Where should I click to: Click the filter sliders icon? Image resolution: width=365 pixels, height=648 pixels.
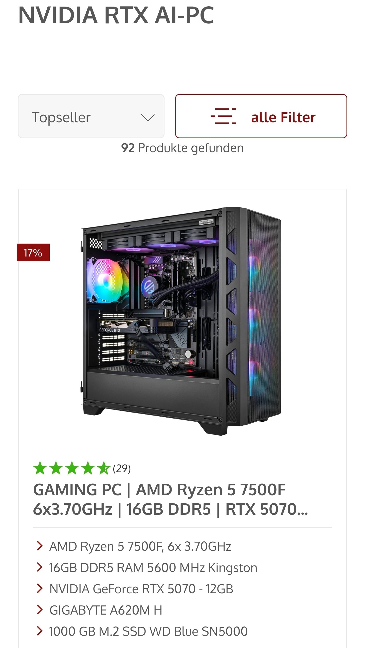pos(223,116)
